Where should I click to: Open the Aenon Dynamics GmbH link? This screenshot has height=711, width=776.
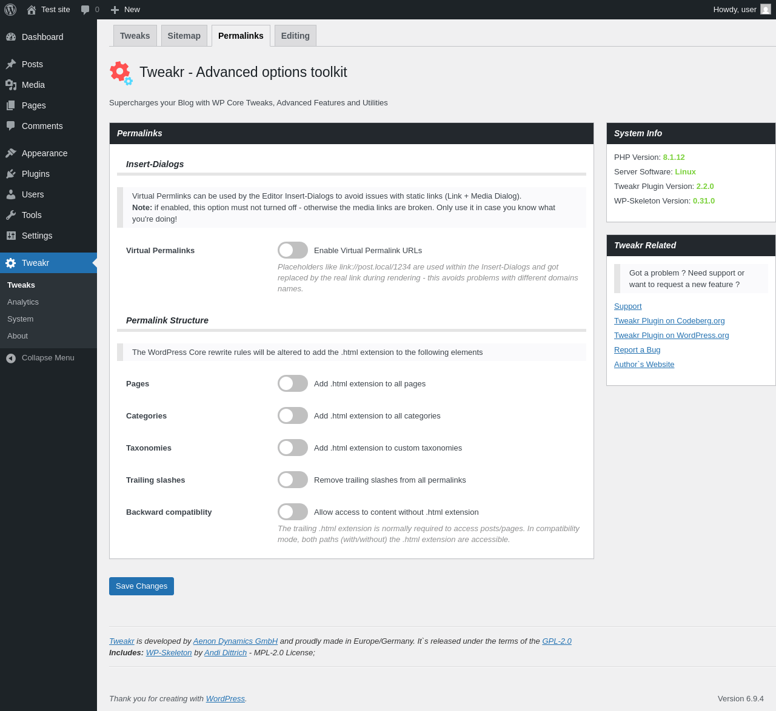[235, 641]
